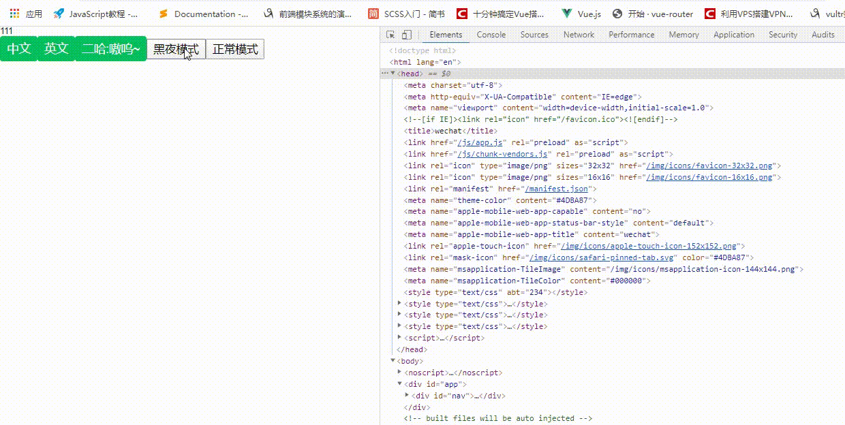
Task: Collapse the div id="app" node
Action: [x=399, y=383]
